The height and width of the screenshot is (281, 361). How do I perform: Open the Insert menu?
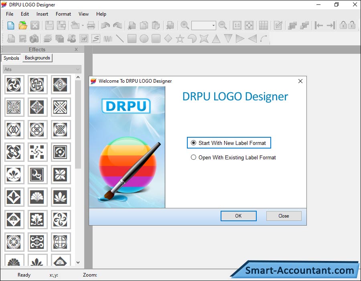tap(42, 14)
